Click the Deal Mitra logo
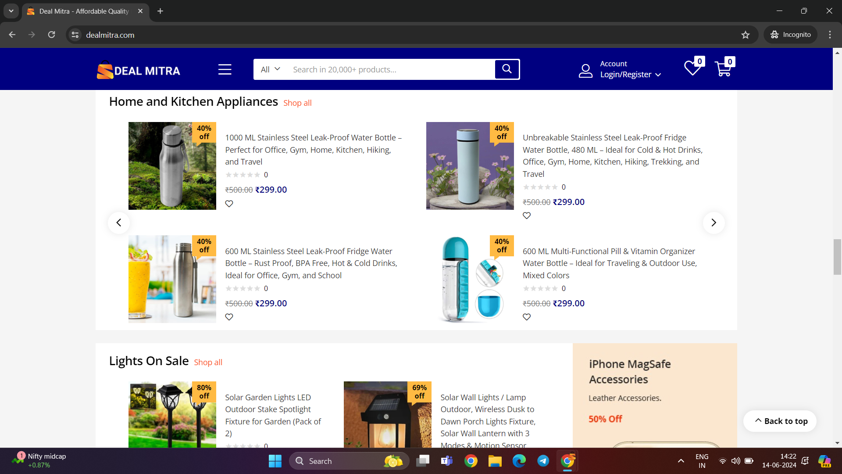The image size is (842, 474). [139, 70]
